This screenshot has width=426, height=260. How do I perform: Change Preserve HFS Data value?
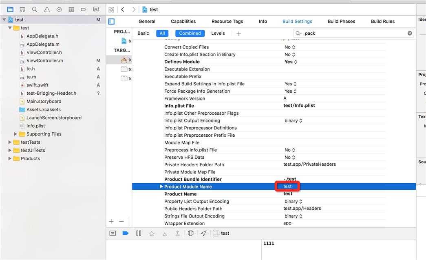[x=289, y=157]
